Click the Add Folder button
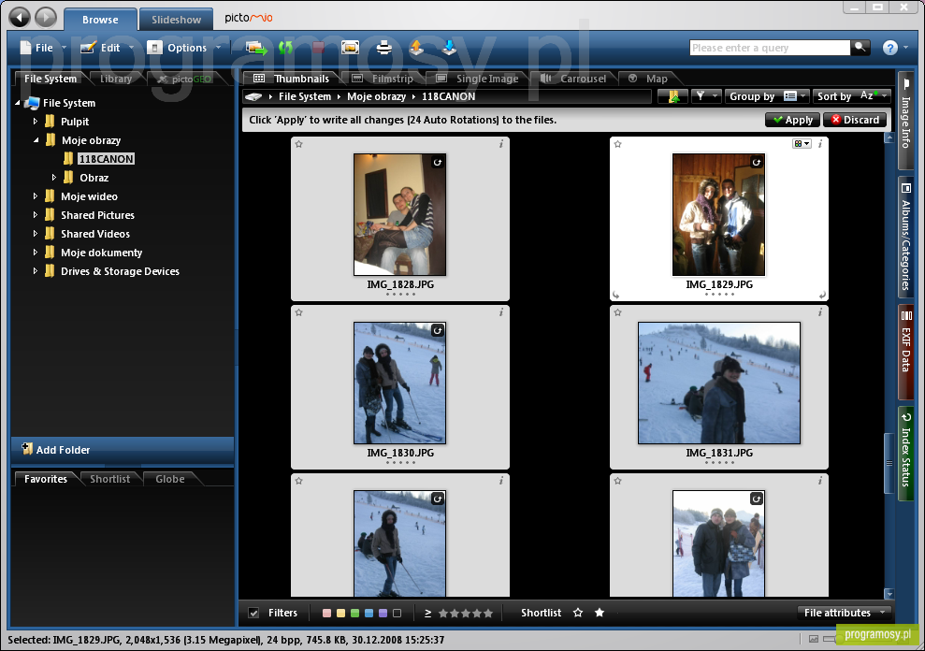 [123, 450]
